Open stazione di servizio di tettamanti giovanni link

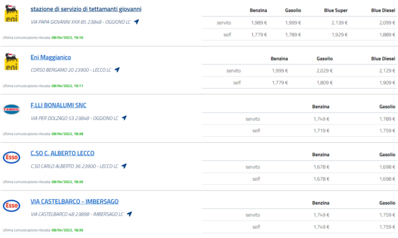(85, 9)
